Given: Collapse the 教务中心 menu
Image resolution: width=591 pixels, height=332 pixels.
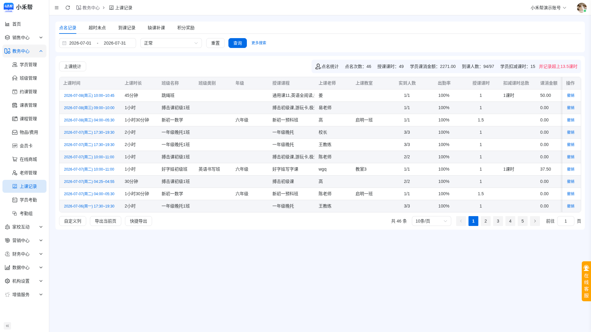Looking at the screenshot, I should click(24, 51).
